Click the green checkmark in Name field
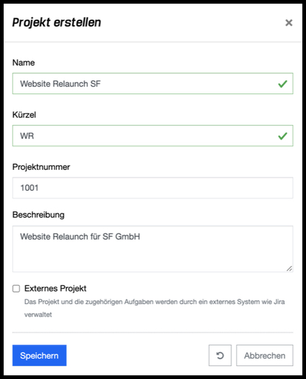This screenshot has height=379, width=306. [x=283, y=84]
